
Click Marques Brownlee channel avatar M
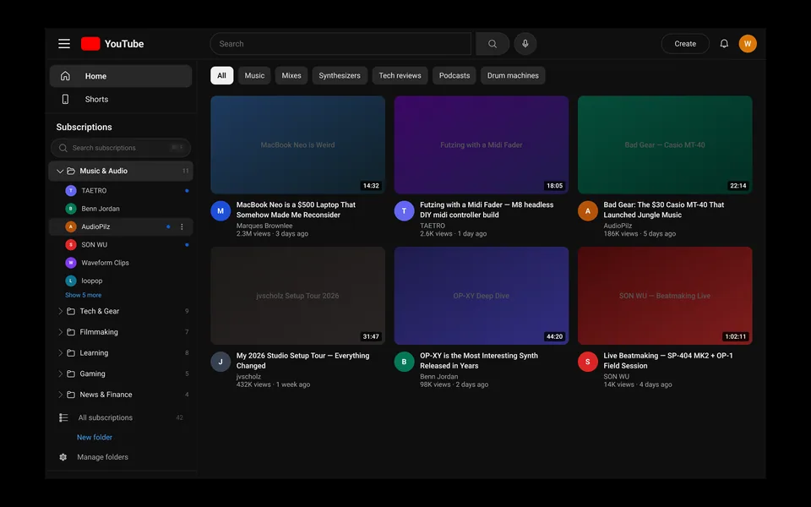(x=220, y=211)
